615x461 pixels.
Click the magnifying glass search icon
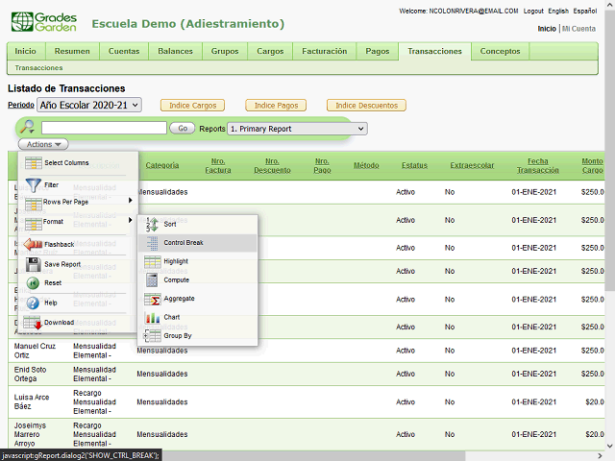pyautogui.click(x=27, y=128)
